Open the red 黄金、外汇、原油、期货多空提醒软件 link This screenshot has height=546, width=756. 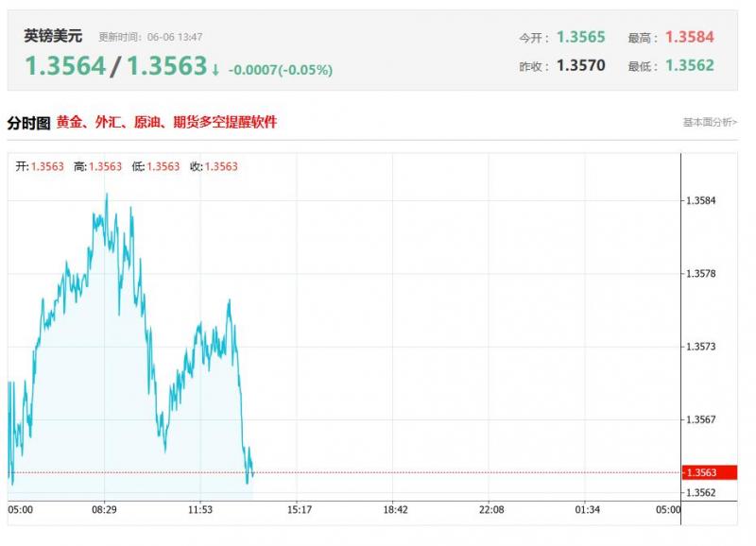[x=166, y=123]
